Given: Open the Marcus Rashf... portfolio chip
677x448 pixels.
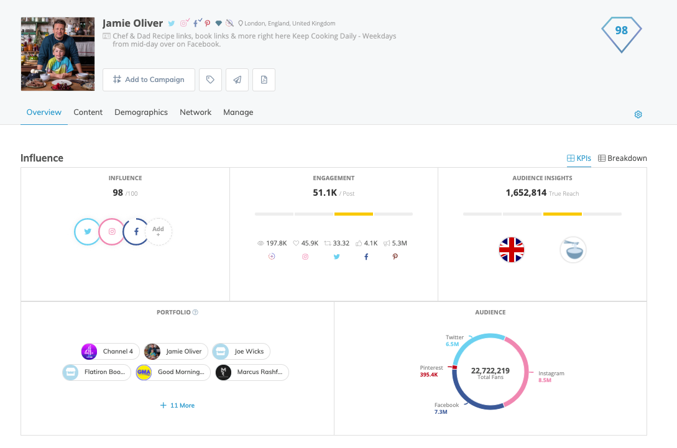Looking at the screenshot, I should point(252,372).
